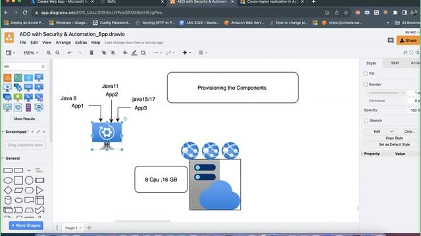Open the Edit style dropdown arrow
This screenshot has width=421, height=236.
(391, 131)
